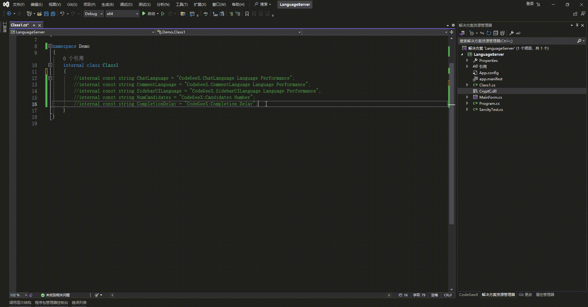Toggle auto-hide pin of Solution Explorer panel

(577, 25)
